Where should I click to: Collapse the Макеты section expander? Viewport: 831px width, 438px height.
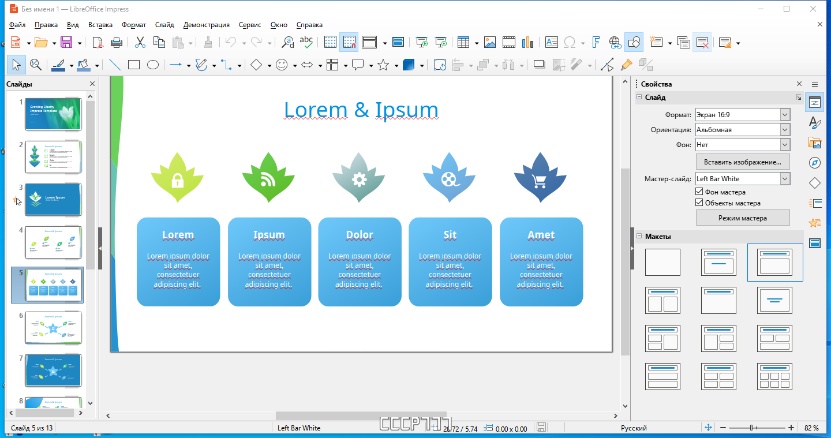[639, 236]
